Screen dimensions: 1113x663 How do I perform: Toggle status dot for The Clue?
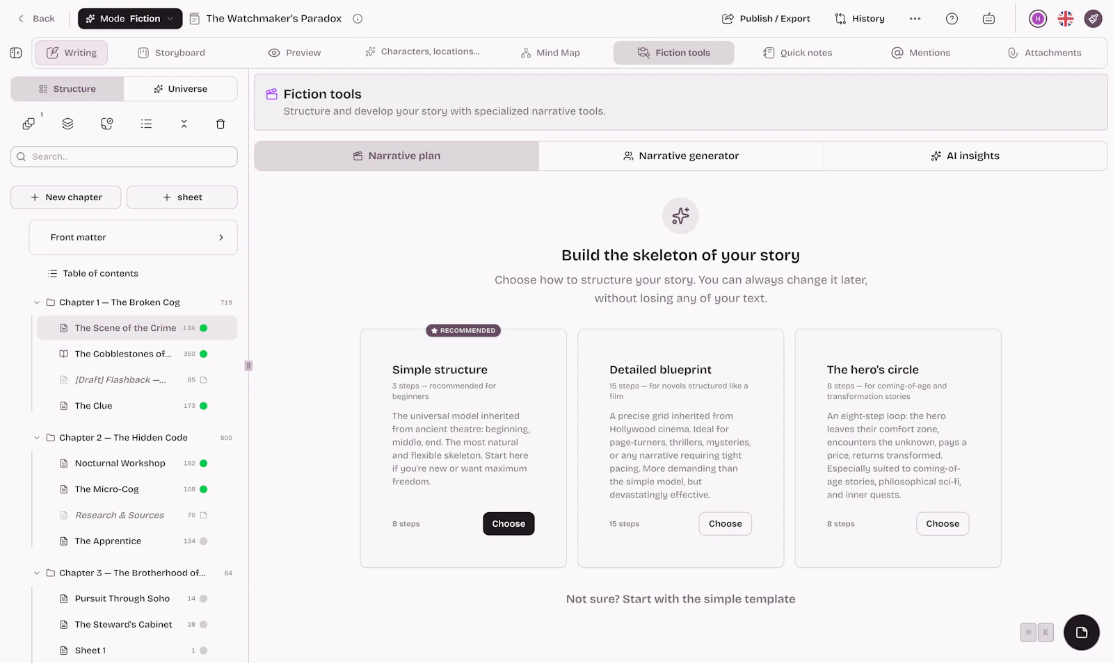204,406
